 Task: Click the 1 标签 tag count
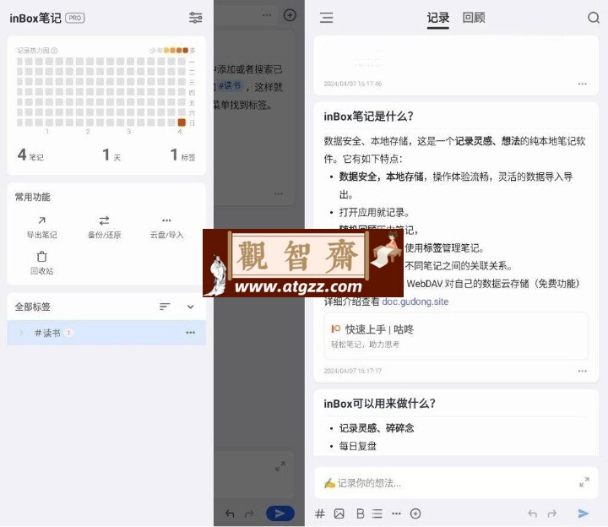coord(182,155)
